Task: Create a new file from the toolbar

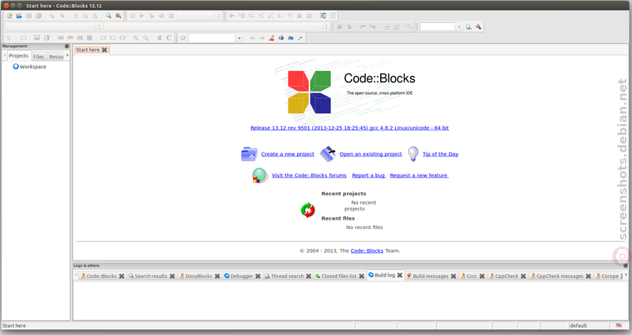Action: [x=9, y=16]
